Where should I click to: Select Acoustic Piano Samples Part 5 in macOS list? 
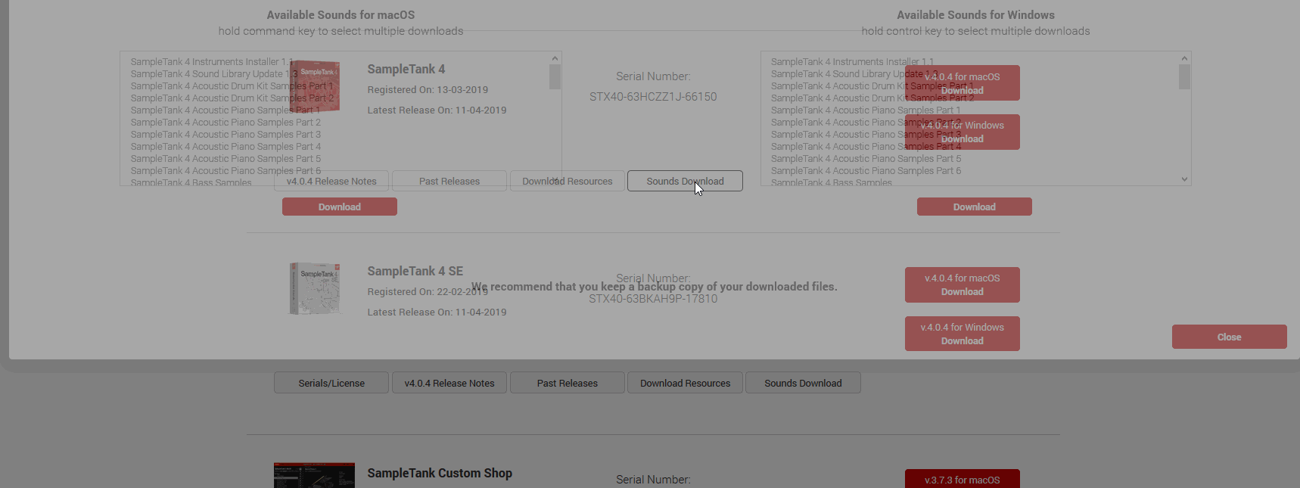point(225,159)
